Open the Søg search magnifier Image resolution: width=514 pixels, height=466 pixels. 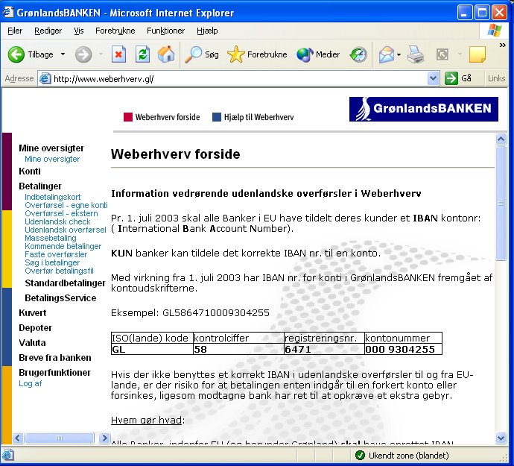(193, 54)
